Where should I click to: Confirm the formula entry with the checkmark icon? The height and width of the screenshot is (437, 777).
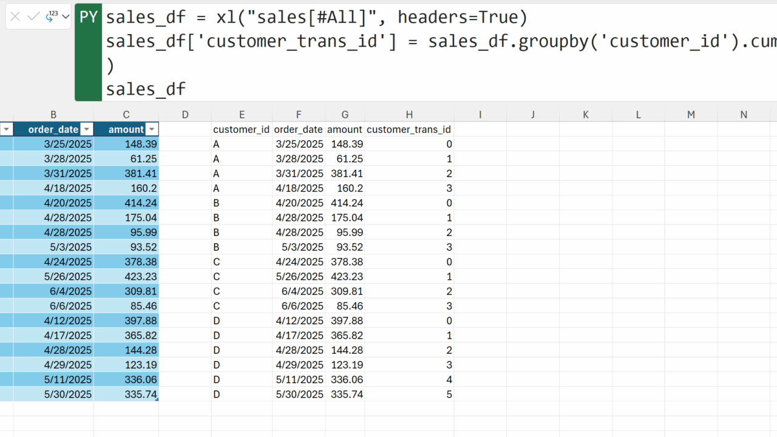click(33, 17)
